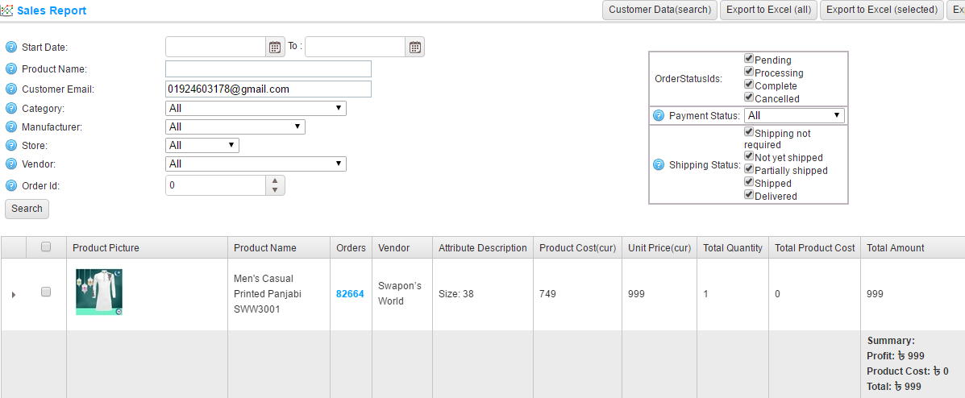Click help icon beside Customer Email
Viewport: 965px width, 398px height.
(x=11, y=89)
